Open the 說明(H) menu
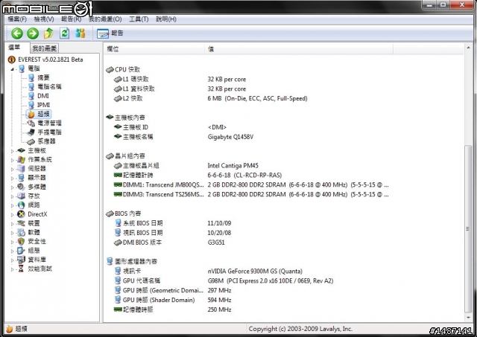The height and width of the screenshot is (337, 477). (x=166, y=19)
